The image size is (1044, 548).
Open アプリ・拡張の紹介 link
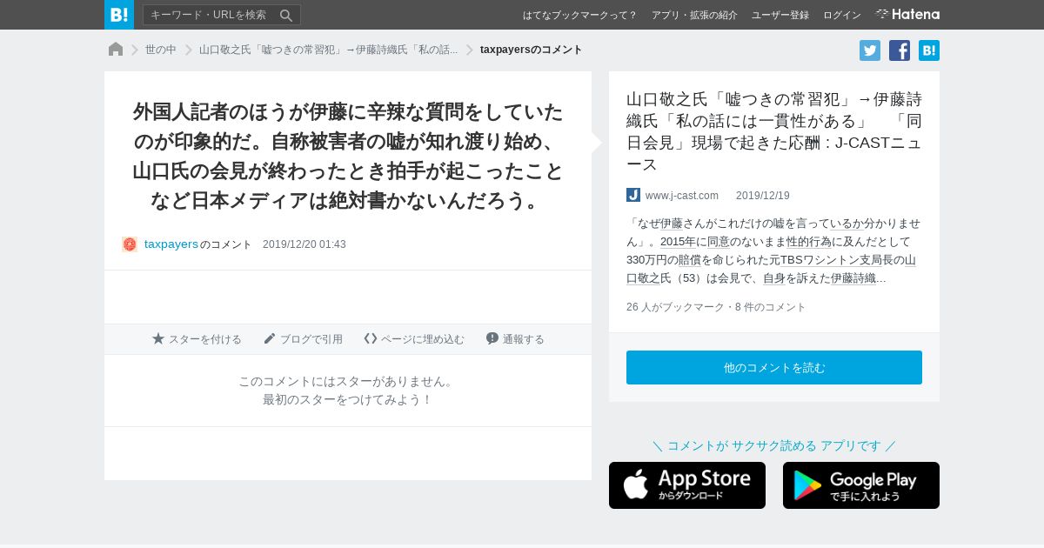point(694,15)
